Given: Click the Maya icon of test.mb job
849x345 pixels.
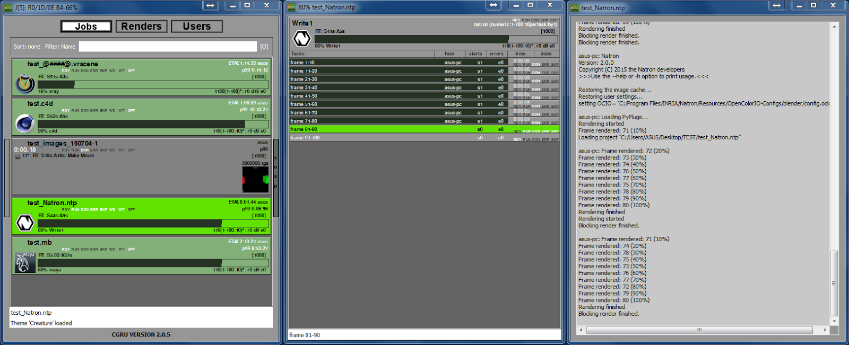Looking at the screenshot, I should point(24,262).
